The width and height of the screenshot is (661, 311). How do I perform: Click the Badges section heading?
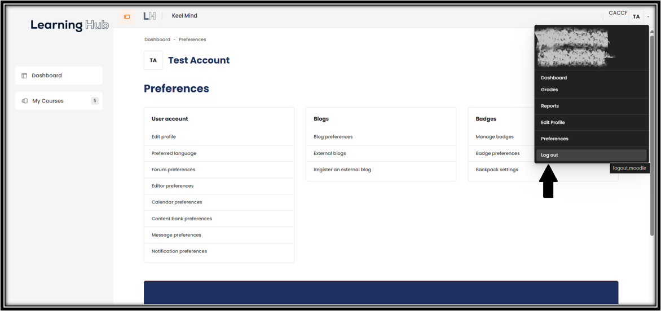coord(486,119)
